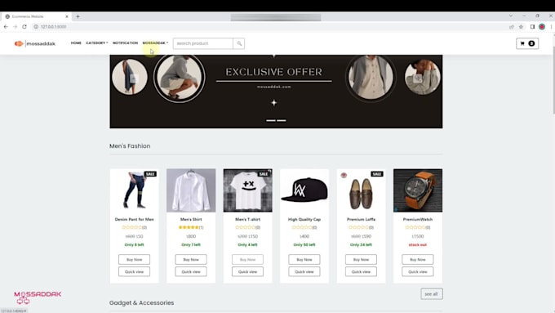Buy Now for Men's Shirt
555x313 pixels.
click(191, 260)
